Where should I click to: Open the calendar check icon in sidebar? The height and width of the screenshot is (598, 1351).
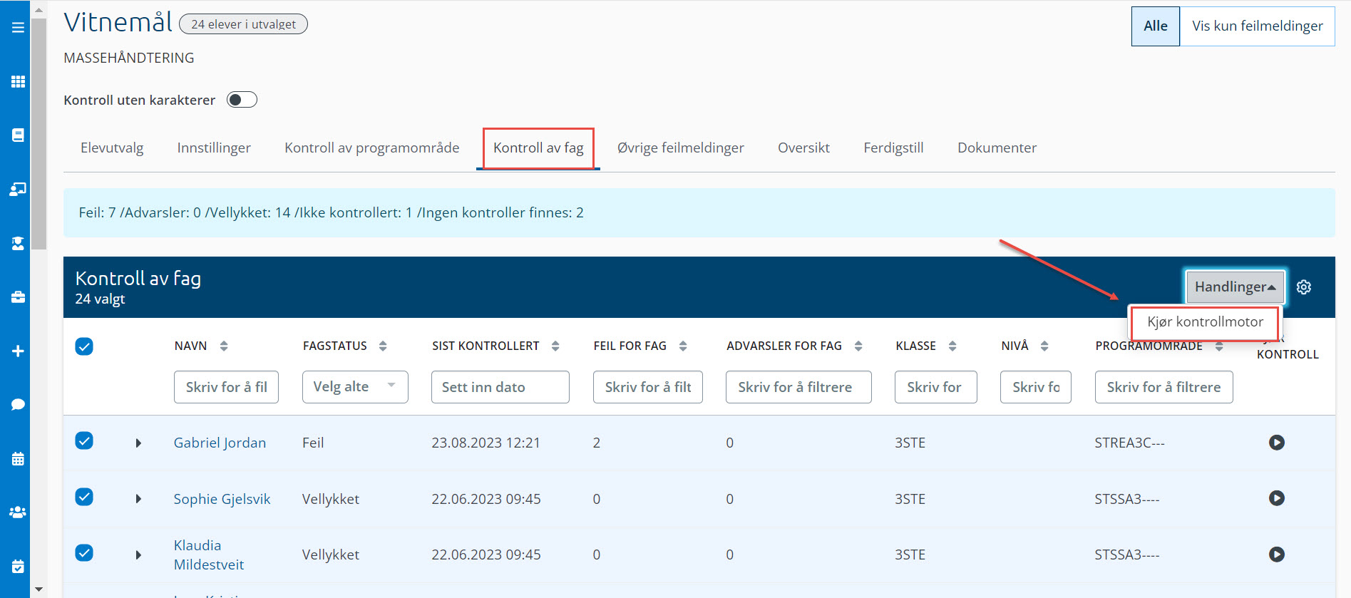(18, 566)
